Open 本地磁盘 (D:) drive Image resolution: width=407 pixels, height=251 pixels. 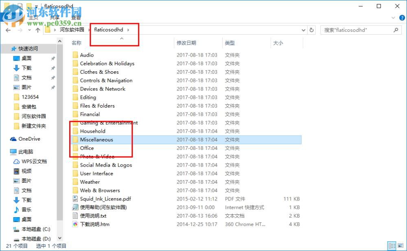32,239
